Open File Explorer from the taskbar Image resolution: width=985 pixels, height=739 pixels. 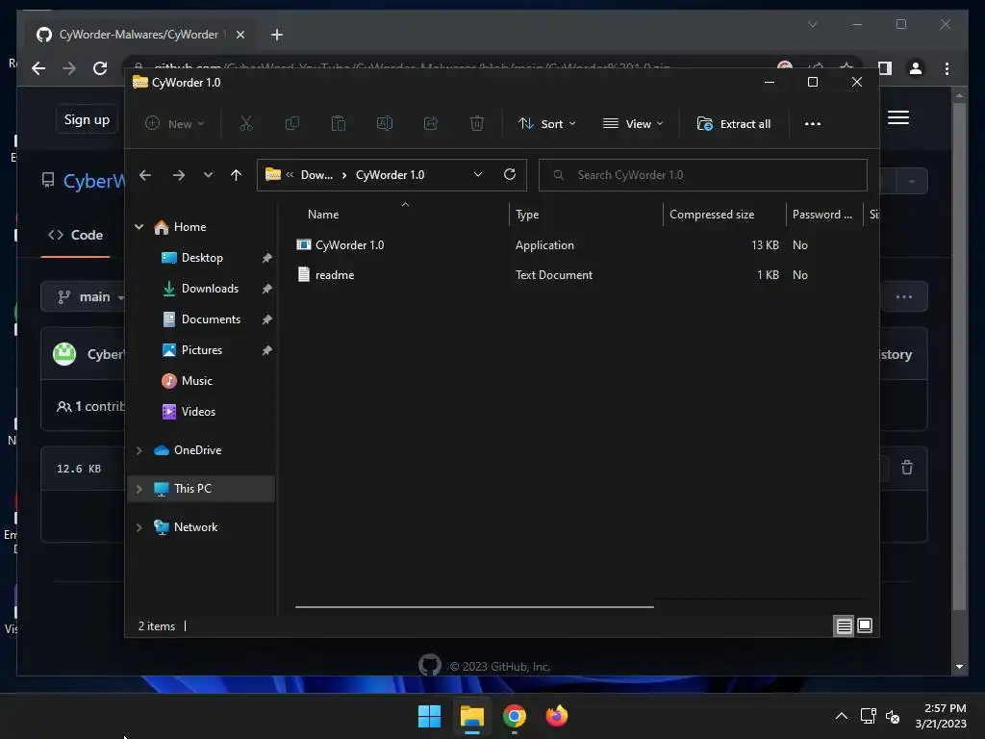pos(471,716)
